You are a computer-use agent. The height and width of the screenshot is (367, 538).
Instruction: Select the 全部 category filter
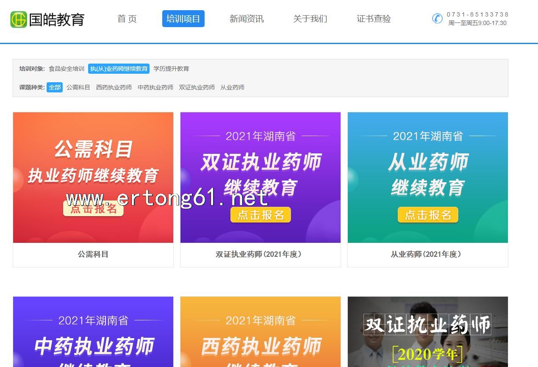55,87
